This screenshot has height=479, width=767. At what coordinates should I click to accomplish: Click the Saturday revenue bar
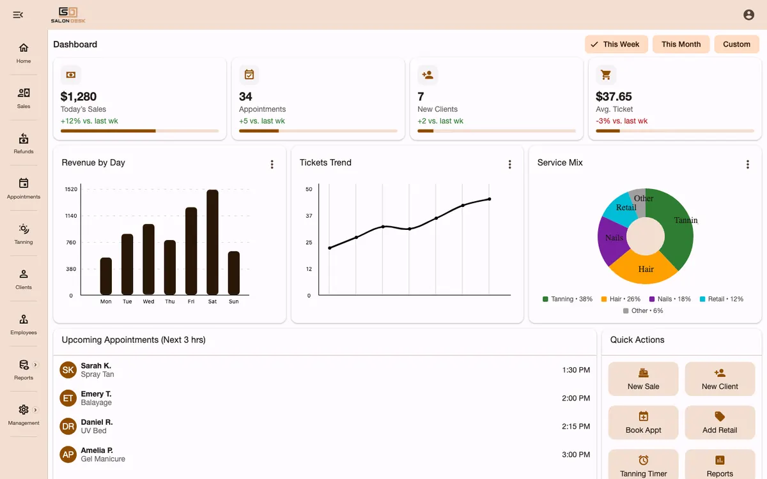[212, 242]
